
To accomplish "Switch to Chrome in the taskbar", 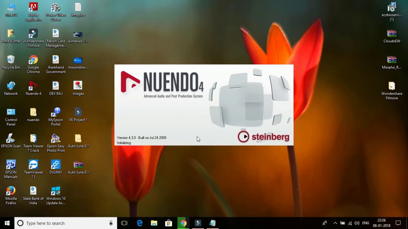I will coord(183,223).
